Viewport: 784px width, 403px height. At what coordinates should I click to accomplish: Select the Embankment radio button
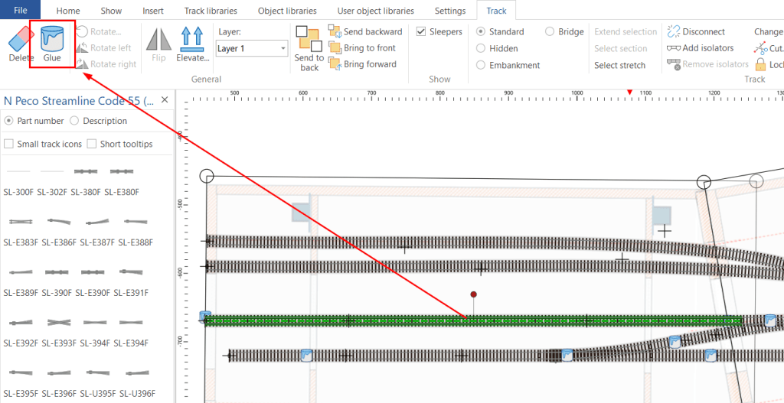(x=481, y=65)
